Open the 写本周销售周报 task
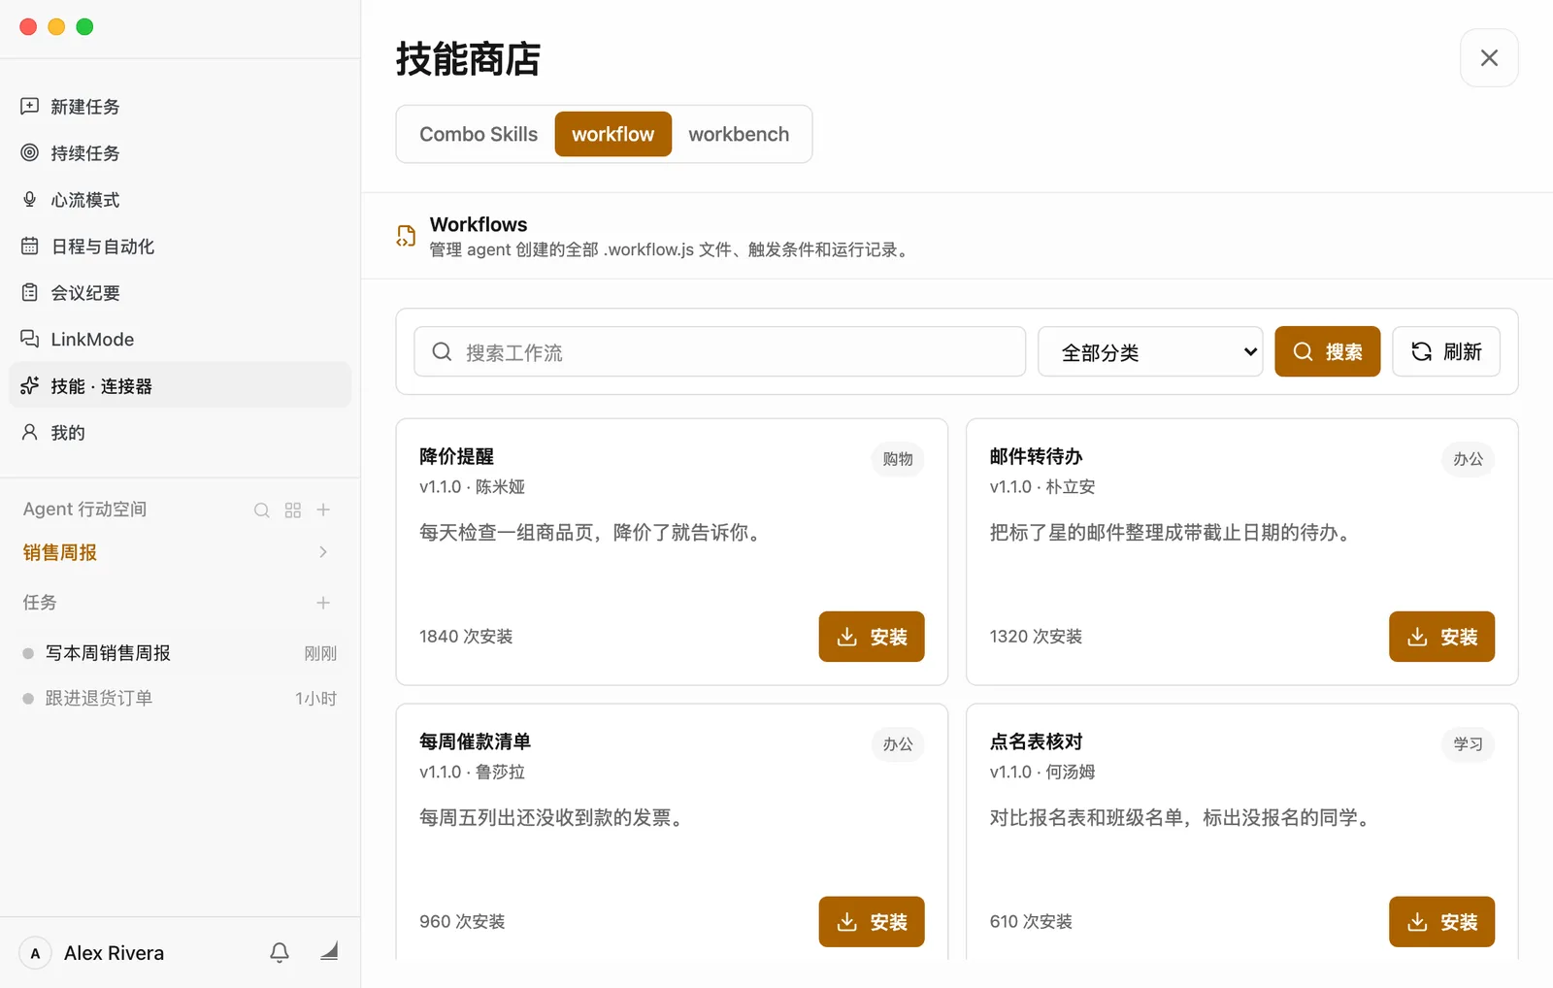This screenshot has width=1553, height=988. 180,653
